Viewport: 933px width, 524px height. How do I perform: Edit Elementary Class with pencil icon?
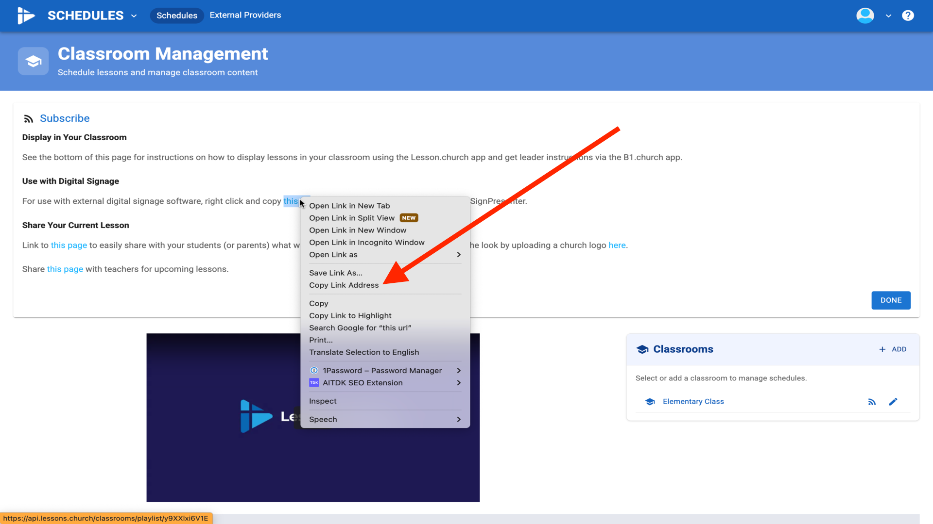(893, 402)
